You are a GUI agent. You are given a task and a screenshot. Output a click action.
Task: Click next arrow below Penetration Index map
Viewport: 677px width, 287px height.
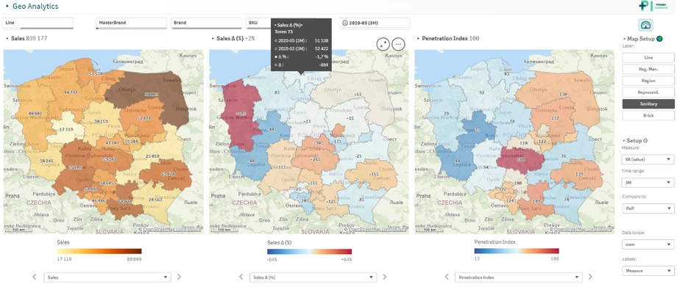(590, 277)
